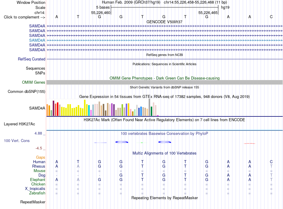Click the grey OMIM Genes item bar
283x209 pixels.
click(x=164, y=82)
